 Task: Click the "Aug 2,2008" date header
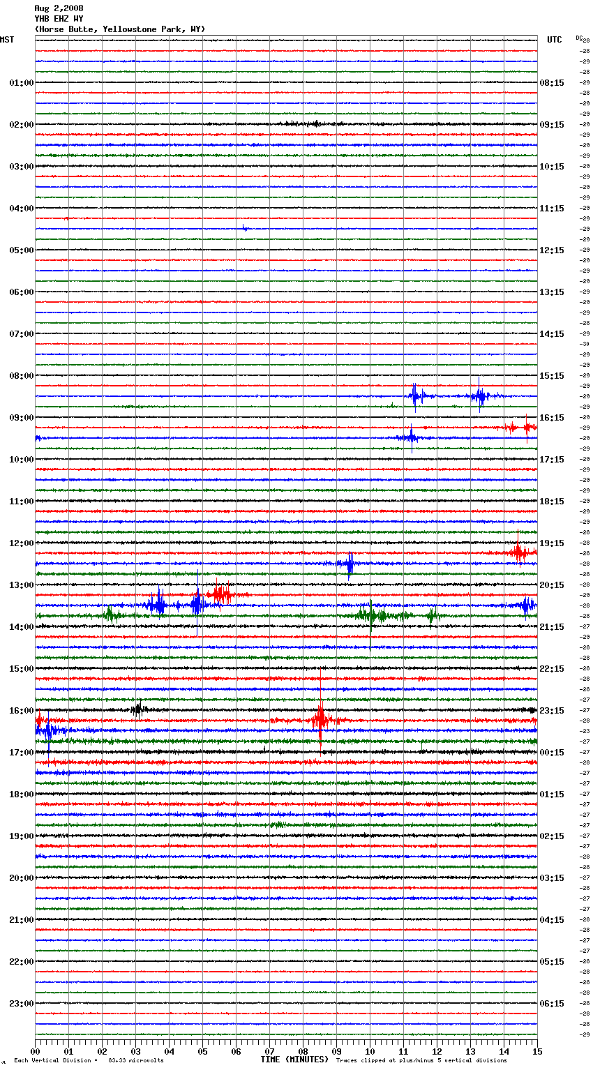[x=59, y=8]
